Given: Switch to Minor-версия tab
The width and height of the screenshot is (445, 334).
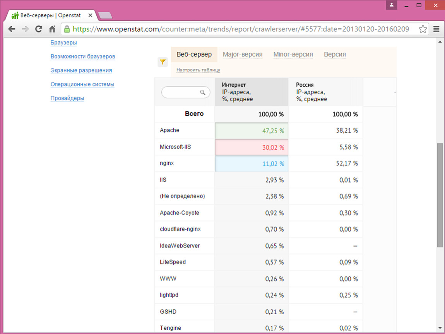Looking at the screenshot, I should [x=293, y=55].
